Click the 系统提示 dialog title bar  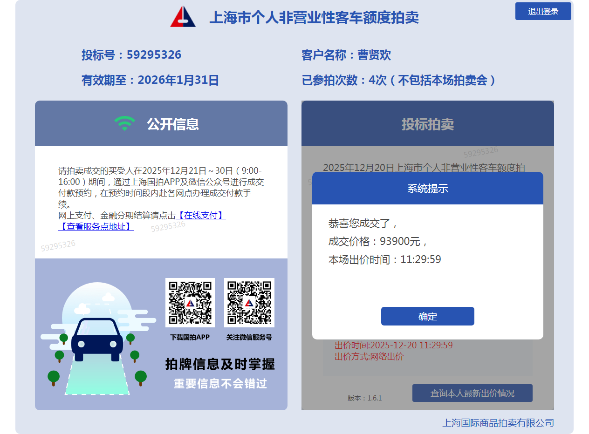[x=427, y=189]
